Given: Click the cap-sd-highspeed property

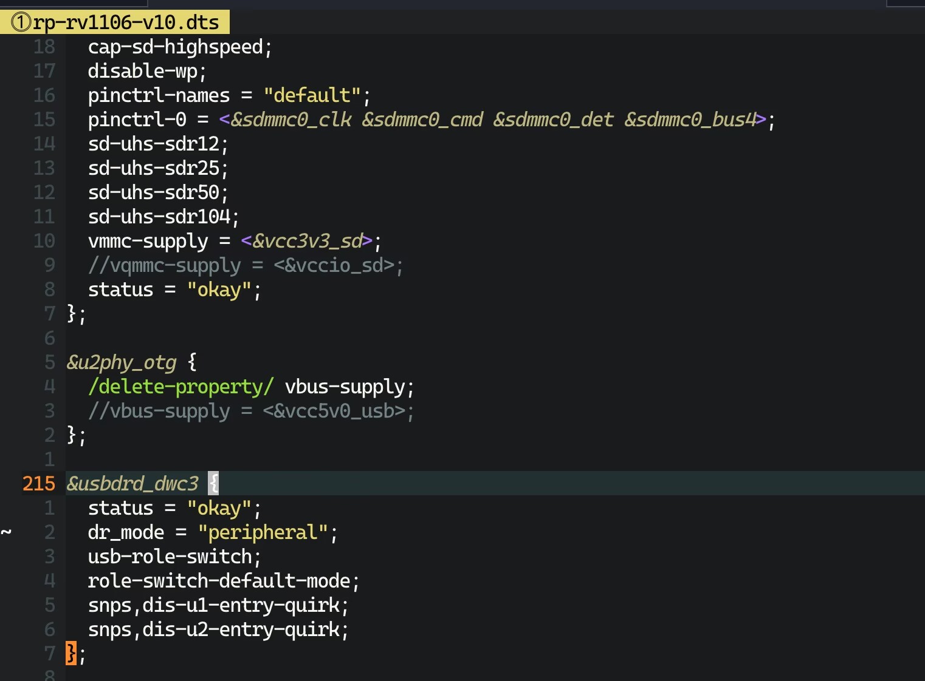Looking at the screenshot, I should (x=176, y=47).
